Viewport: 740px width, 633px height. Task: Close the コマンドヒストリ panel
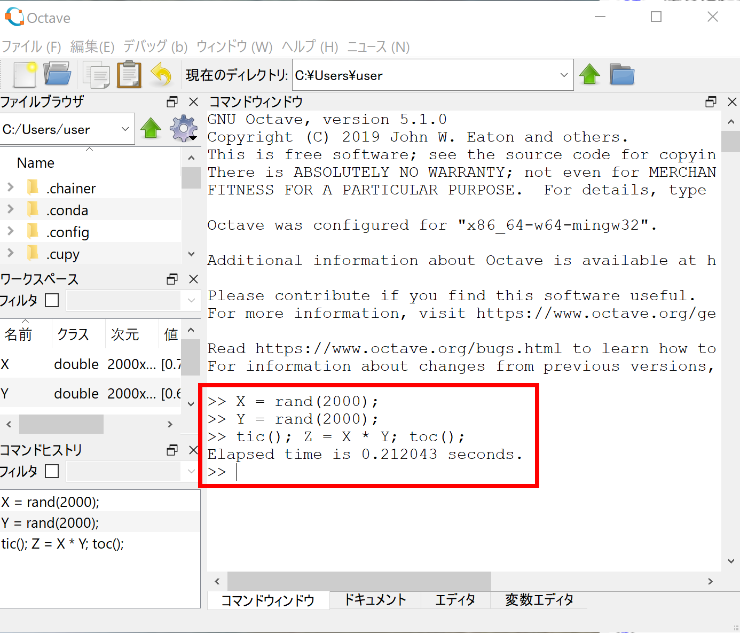click(194, 450)
